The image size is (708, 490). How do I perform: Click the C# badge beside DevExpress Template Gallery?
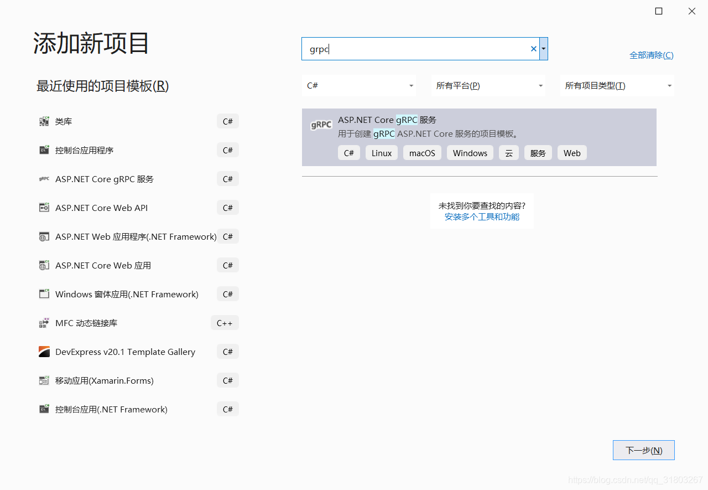point(228,352)
